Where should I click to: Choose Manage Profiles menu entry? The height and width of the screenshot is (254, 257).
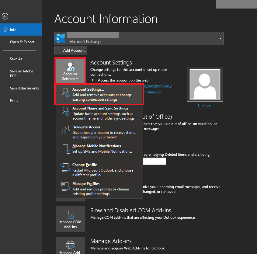99,189
